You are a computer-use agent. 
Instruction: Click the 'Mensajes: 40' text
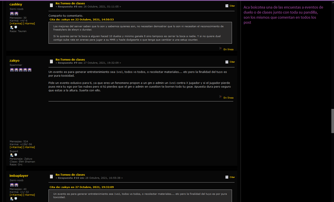point(18,189)
